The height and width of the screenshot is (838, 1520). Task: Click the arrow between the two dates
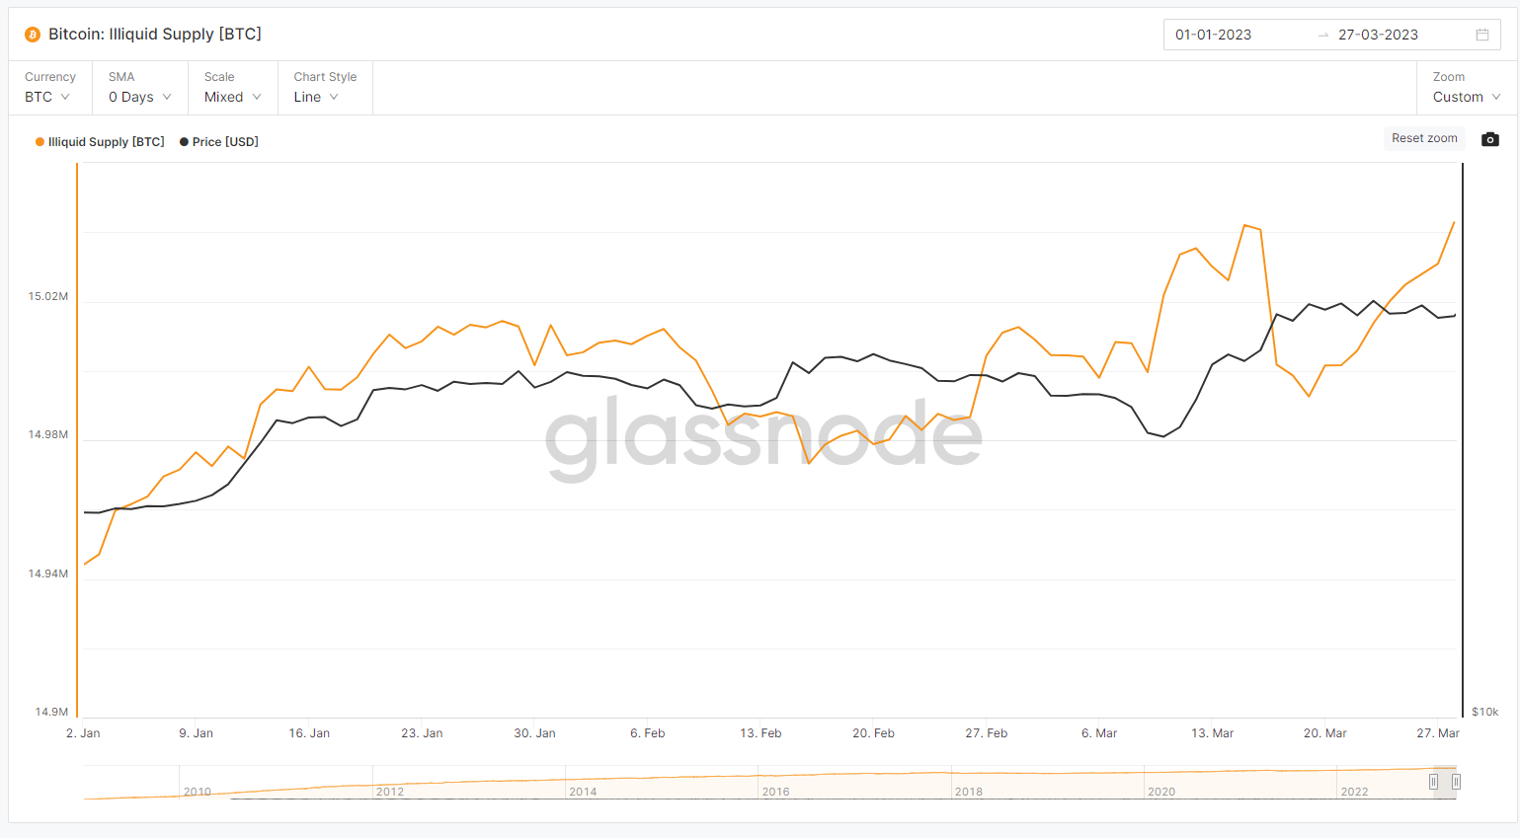[1323, 35]
